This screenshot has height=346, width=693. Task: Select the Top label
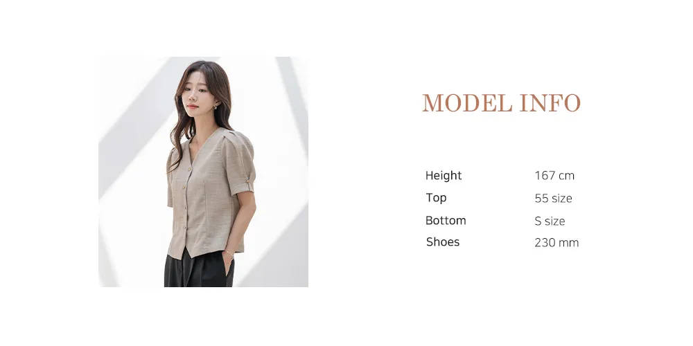click(436, 198)
